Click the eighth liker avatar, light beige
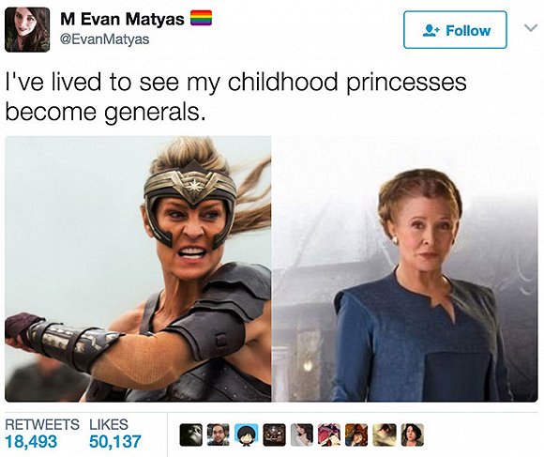The image size is (544, 457). [x=385, y=434]
